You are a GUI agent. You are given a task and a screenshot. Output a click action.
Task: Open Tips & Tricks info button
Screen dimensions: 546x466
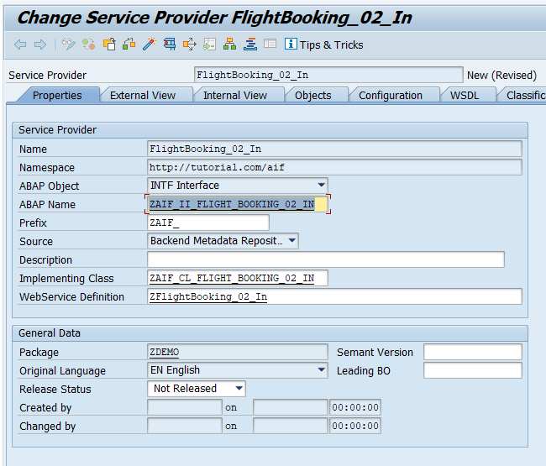click(324, 45)
